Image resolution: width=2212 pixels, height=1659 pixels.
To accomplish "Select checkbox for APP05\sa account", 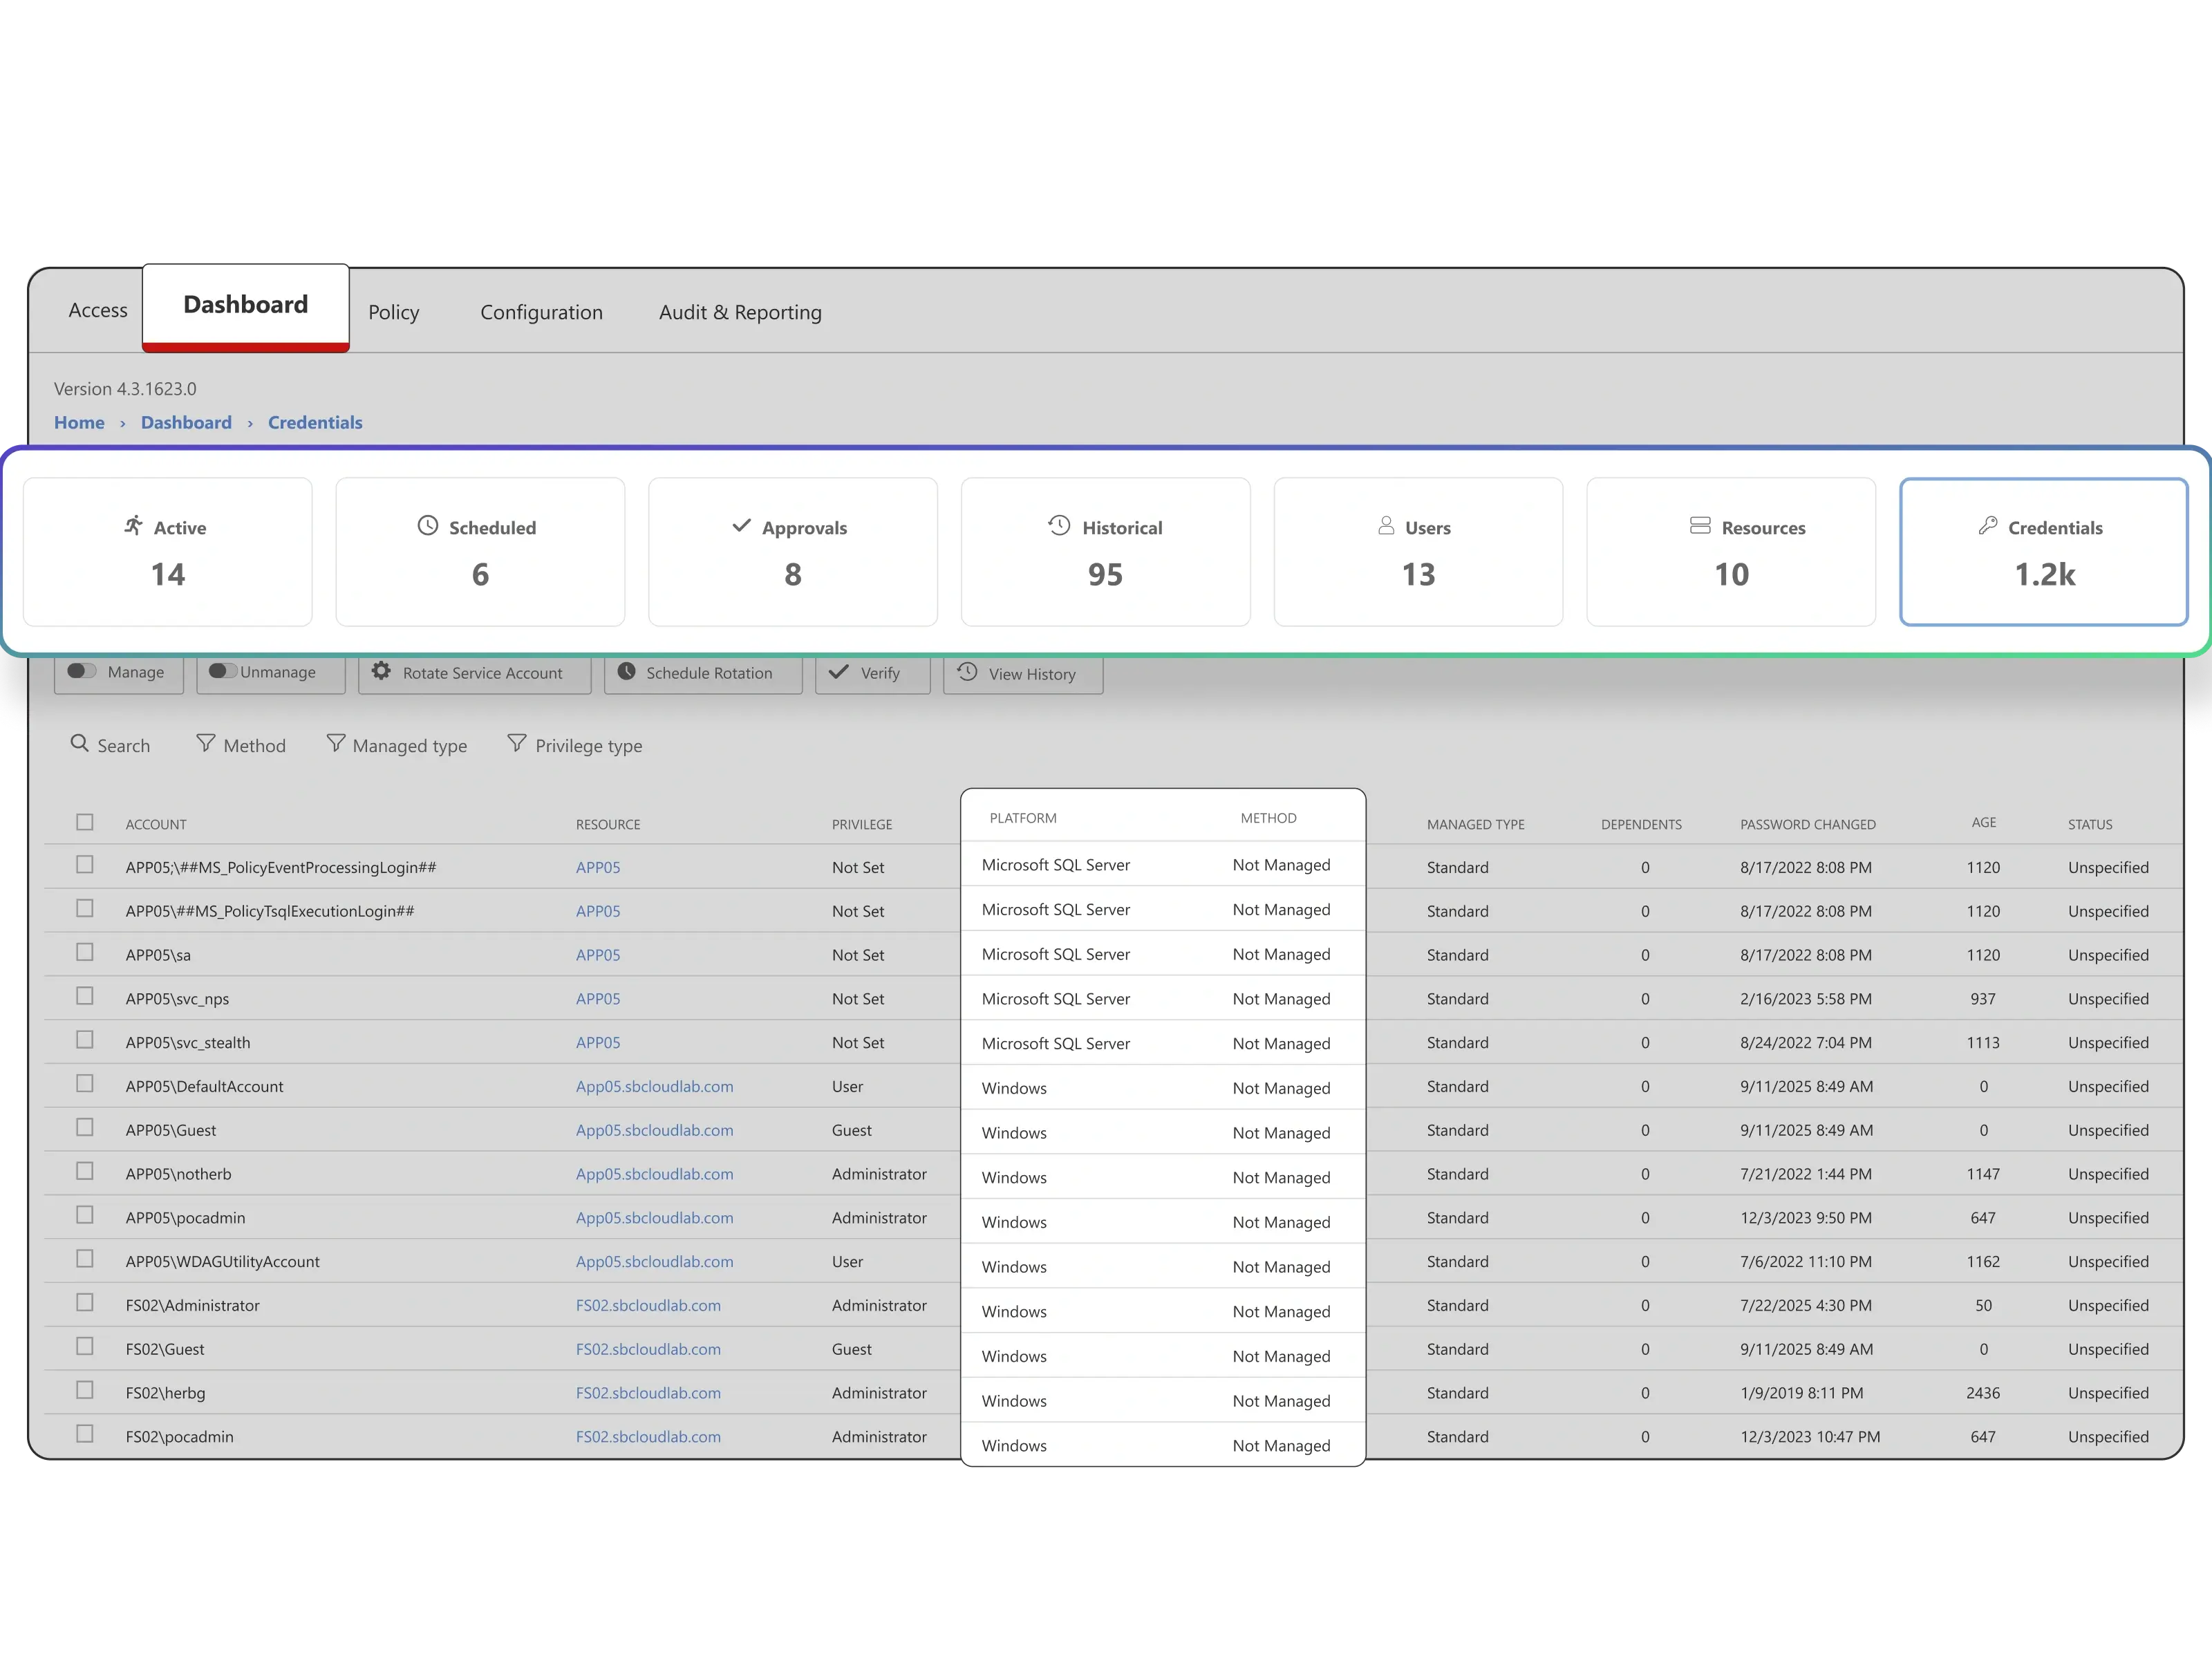I will pos(85,952).
